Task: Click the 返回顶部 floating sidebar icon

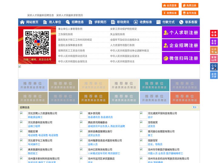Action: 214,75
